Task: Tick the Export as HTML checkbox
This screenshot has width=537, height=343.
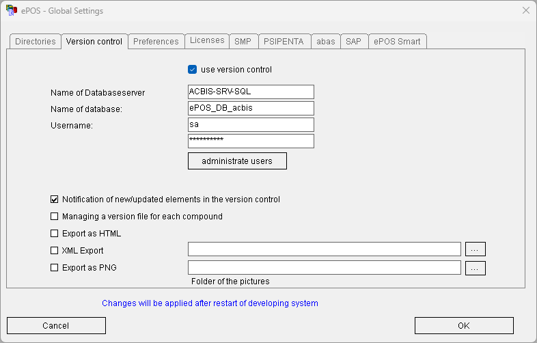Action: click(x=54, y=234)
